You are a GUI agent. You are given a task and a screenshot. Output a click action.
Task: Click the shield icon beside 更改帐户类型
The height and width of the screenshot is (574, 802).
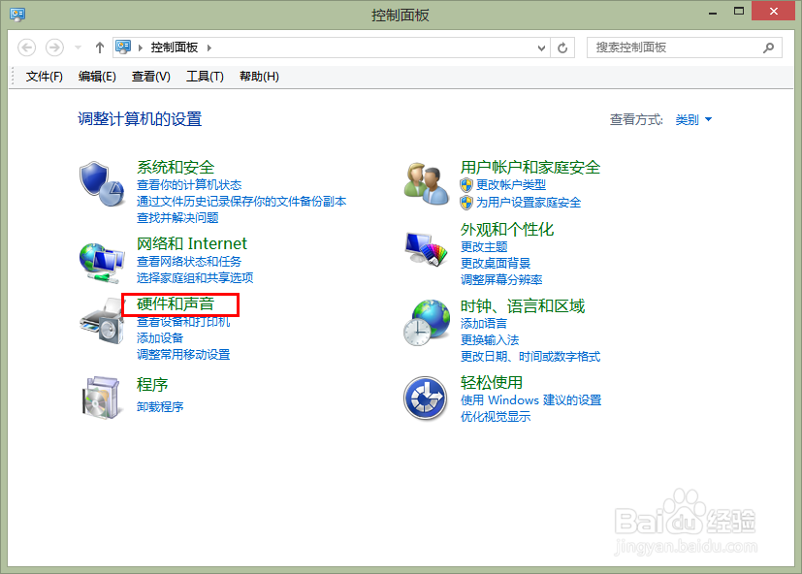[x=465, y=184]
